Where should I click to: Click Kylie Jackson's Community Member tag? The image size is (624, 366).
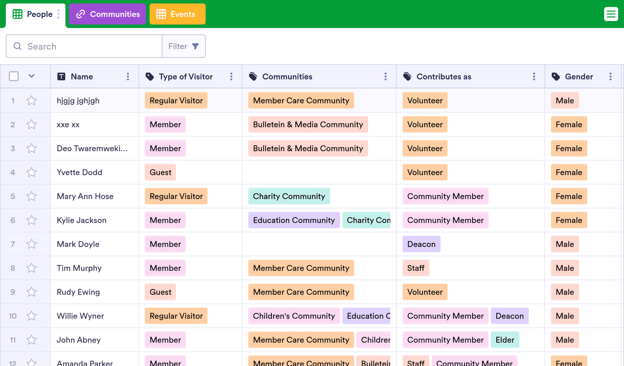click(x=445, y=220)
